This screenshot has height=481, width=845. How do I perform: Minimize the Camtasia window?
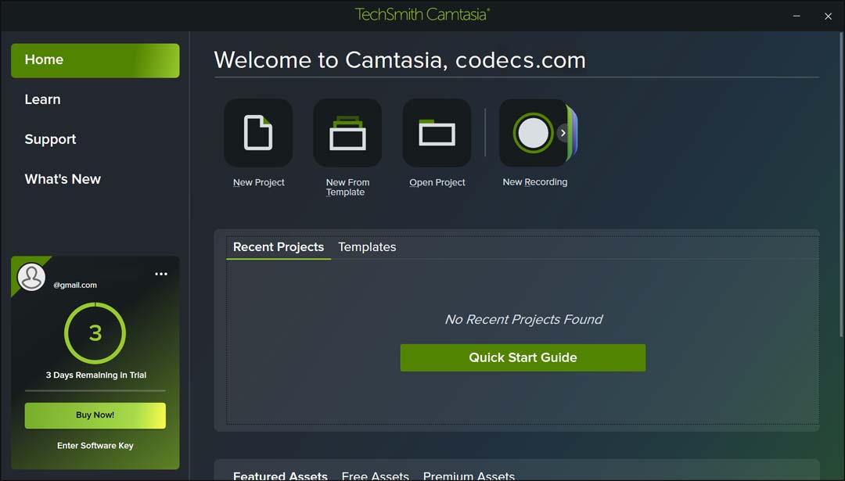pos(796,16)
